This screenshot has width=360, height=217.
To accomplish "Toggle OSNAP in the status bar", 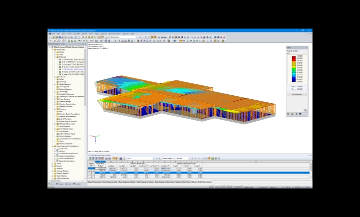I will (230, 187).
